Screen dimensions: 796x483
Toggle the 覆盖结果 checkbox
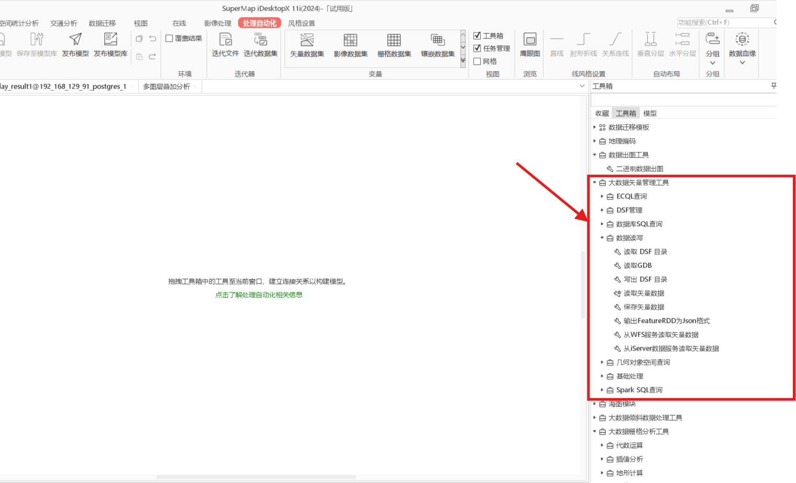pyautogui.click(x=169, y=38)
